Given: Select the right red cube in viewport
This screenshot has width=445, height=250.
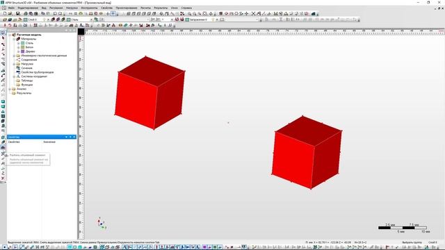Looking at the screenshot, I should [x=307, y=153].
